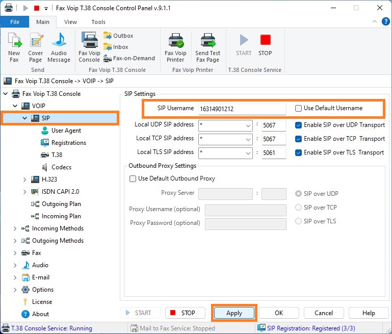Open Local TLS SIP address dropdown
Viewport: 392px width, 334px height.
click(x=248, y=153)
